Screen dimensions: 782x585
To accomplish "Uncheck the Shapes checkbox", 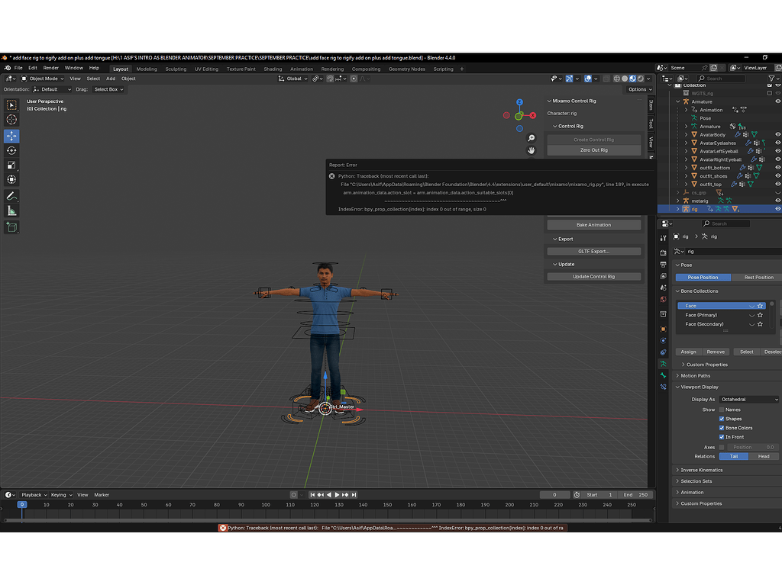I will tap(722, 419).
